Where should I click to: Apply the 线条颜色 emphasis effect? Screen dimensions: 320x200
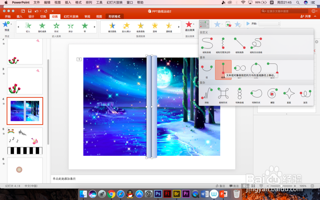pyautogui.click(x=140, y=27)
